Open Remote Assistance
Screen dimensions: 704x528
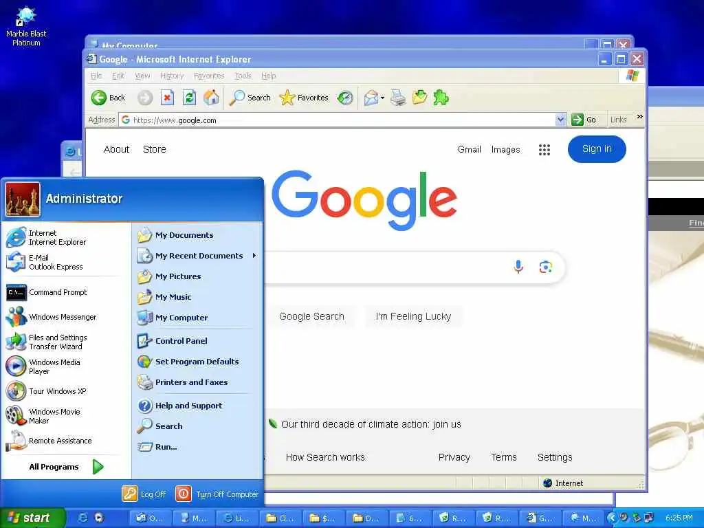point(66,441)
